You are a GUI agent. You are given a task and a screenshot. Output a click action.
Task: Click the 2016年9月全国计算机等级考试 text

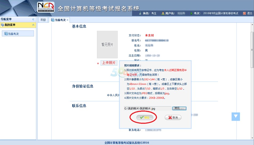[x=221, y=13]
